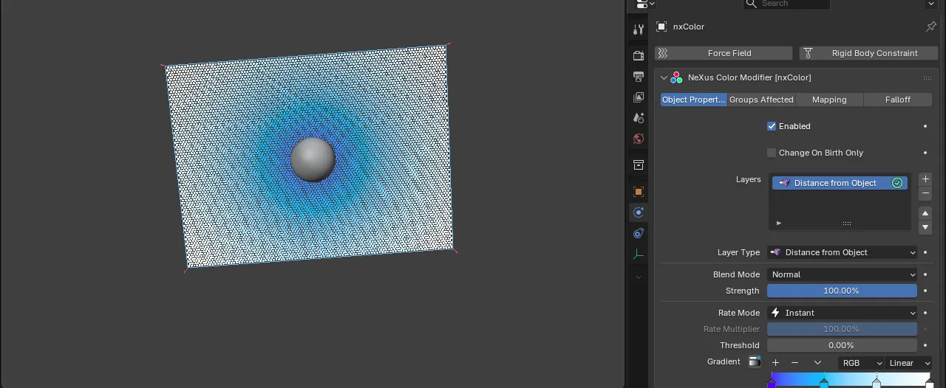Switch to the Groups Affected tab

pos(761,100)
